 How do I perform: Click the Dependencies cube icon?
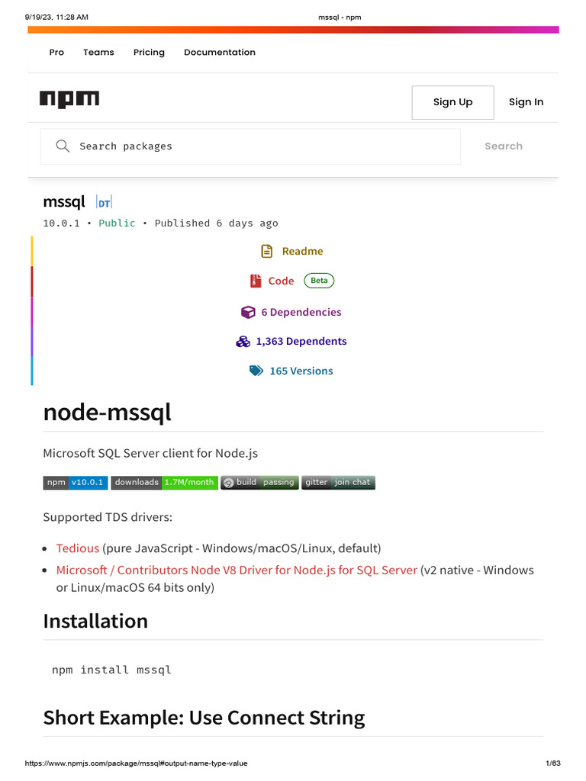pos(248,312)
